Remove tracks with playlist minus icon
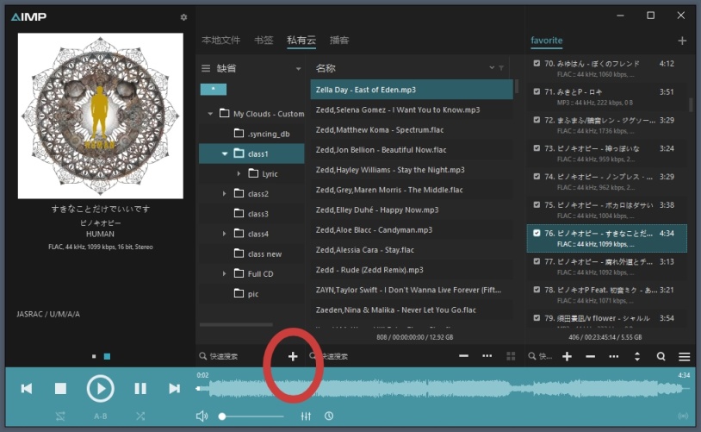The image size is (701, 432). (x=590, y=356)
